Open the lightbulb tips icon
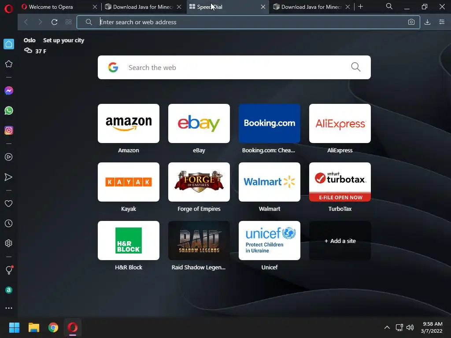Screen dimensions: 451x338 [x=9, y=270]
